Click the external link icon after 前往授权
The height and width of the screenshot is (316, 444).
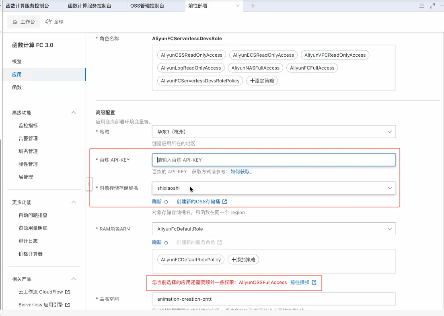(314, 282)
